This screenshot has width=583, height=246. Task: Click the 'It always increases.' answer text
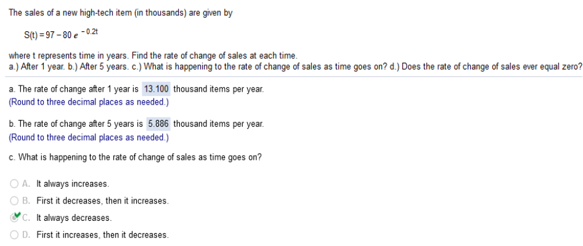[x=73, y=184]
